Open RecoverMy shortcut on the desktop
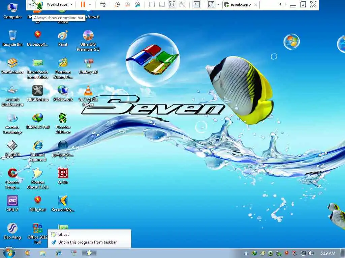This screenshot has width=345, height=258. (63, 204)
